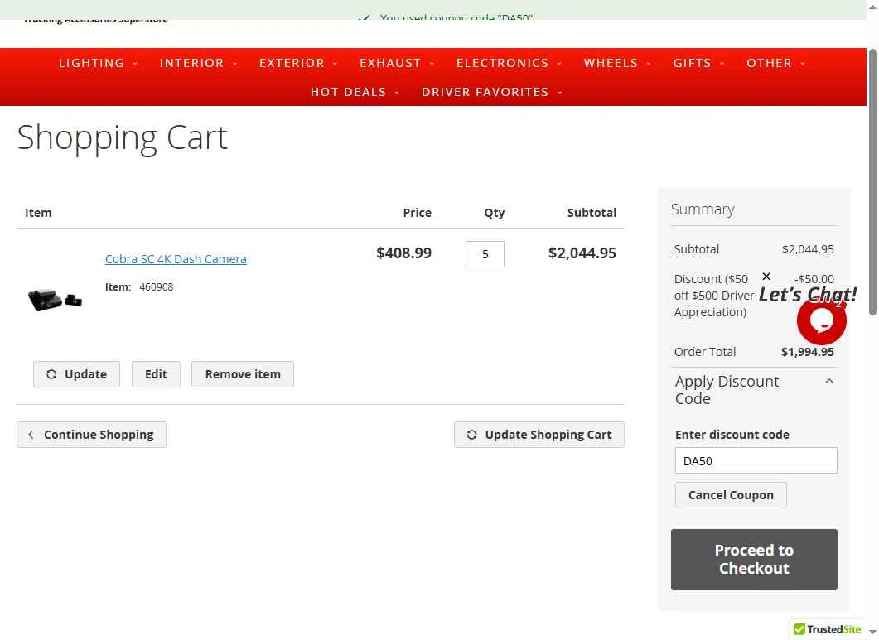This screenshot has height=640, width=879.
Task: Open Cobra SC 4K Dash Camera link
Action: (x=176, y=259)
